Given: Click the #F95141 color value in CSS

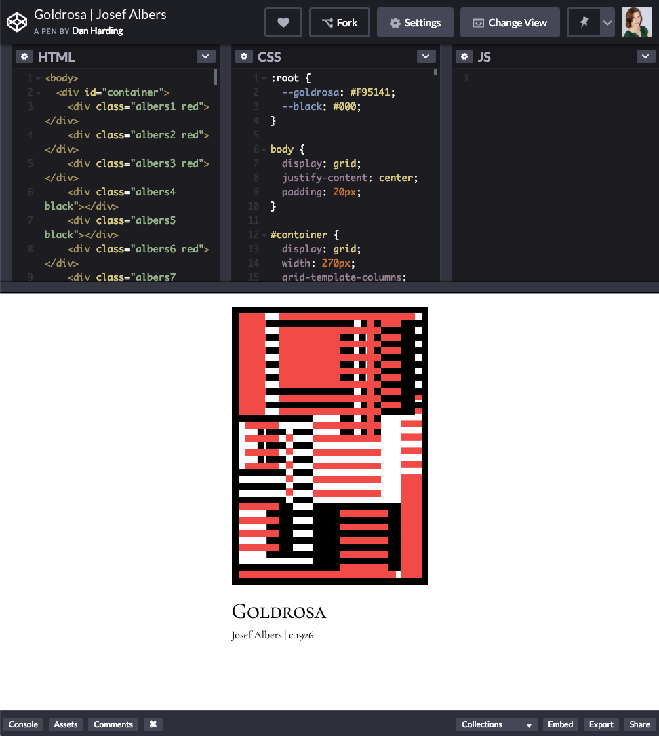Looking at the screenshot, I should (x=372, y=92).
